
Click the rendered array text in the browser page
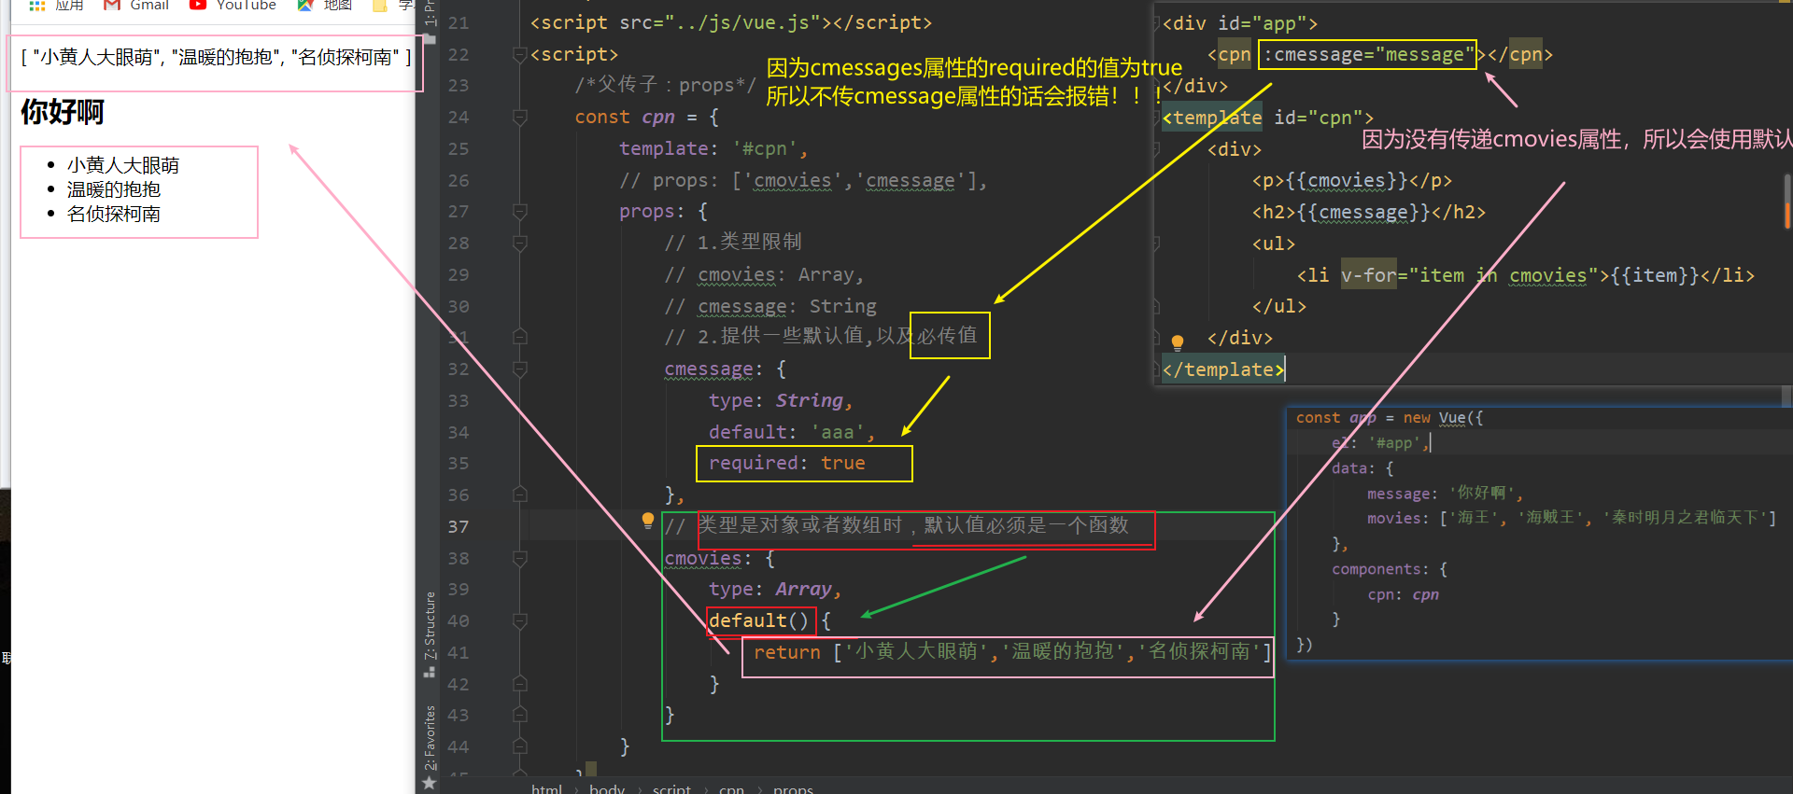pyautogui.click(x=216, y=57)
